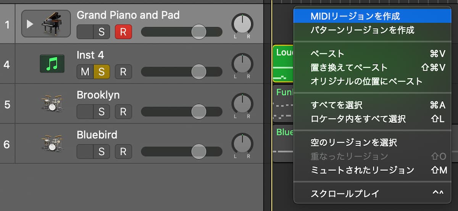Solo the Grand Piano and Pad track
This screenshot has width=458, height=211.
click(102, 32)
